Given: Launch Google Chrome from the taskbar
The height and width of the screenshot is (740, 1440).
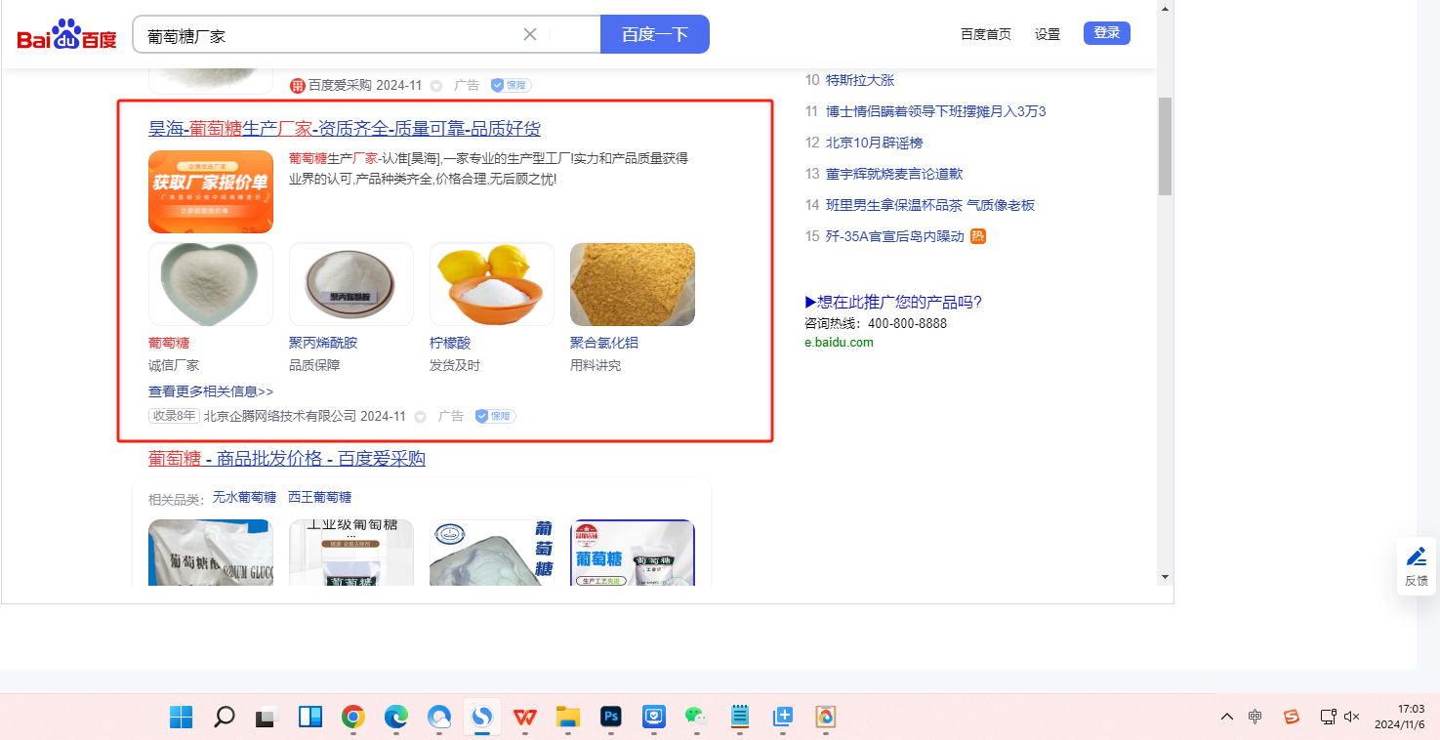Looking at the screenshot, I should click(353, 718).
